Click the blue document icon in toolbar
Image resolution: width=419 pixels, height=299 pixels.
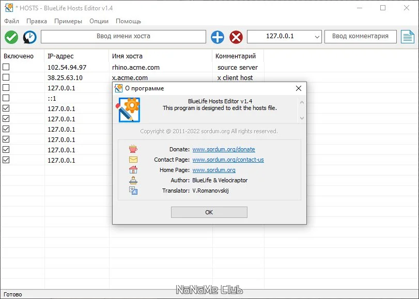pyautogui.click(x=408, y=37)
